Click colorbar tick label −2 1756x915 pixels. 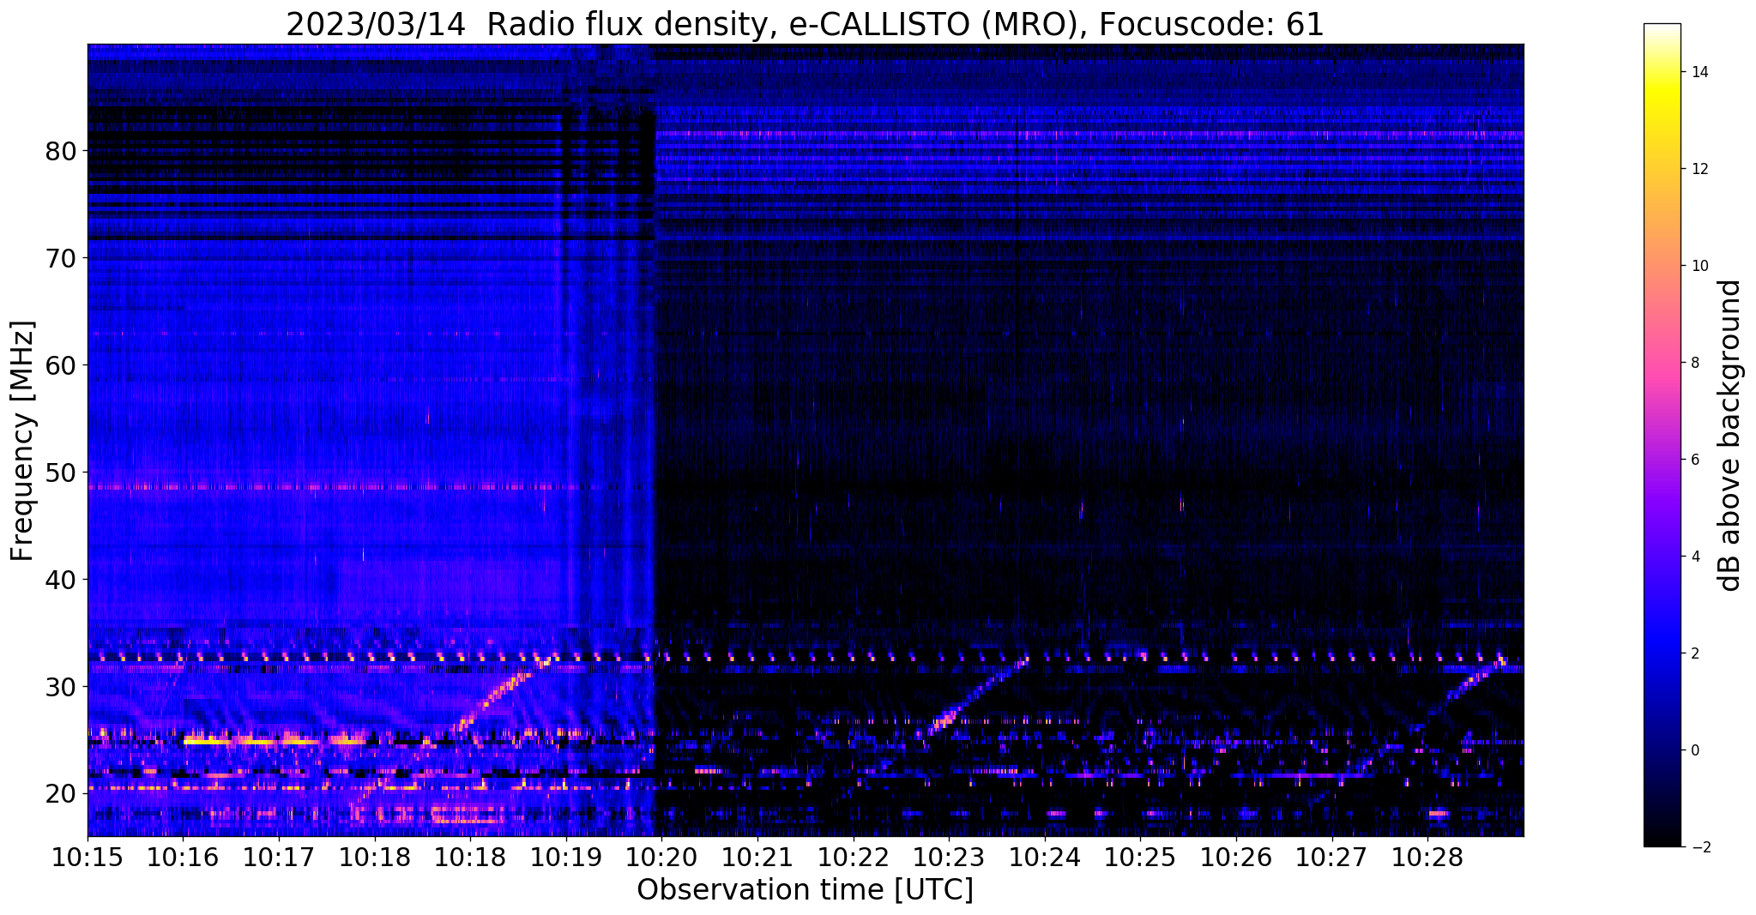1699,847
